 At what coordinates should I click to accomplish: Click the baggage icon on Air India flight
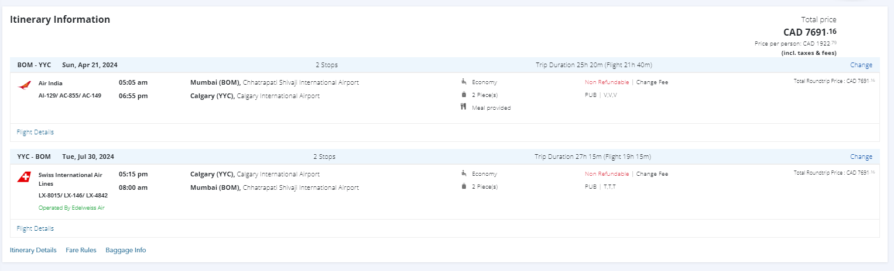click(x=463, y=95)
